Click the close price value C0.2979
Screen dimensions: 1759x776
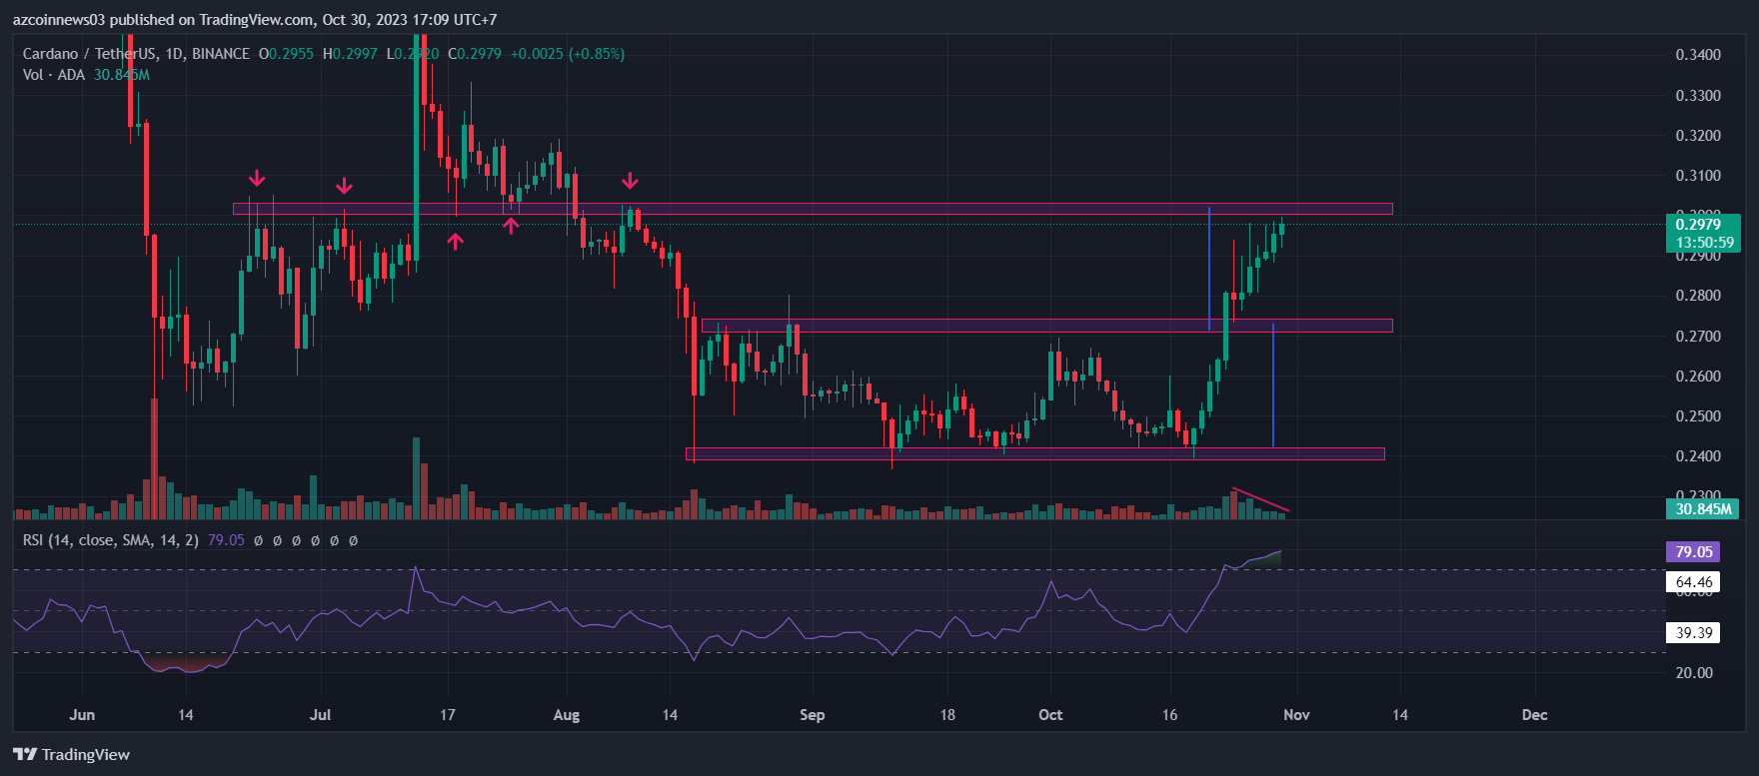click(475, 54)
